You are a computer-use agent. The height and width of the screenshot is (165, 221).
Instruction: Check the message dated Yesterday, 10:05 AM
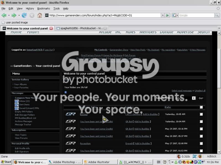(201, 114)
